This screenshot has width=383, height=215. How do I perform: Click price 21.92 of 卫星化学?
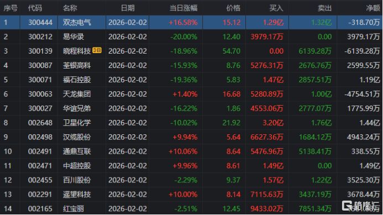232,123
